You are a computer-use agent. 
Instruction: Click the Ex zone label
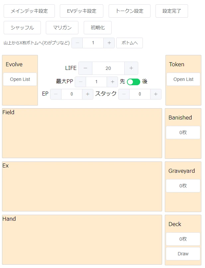pyautogui.click(x=5, y=165)
